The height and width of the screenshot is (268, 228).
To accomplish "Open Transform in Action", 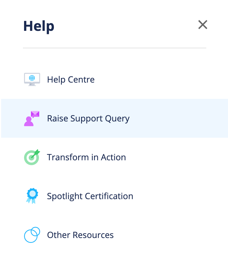I will click(x=86, y=157).
